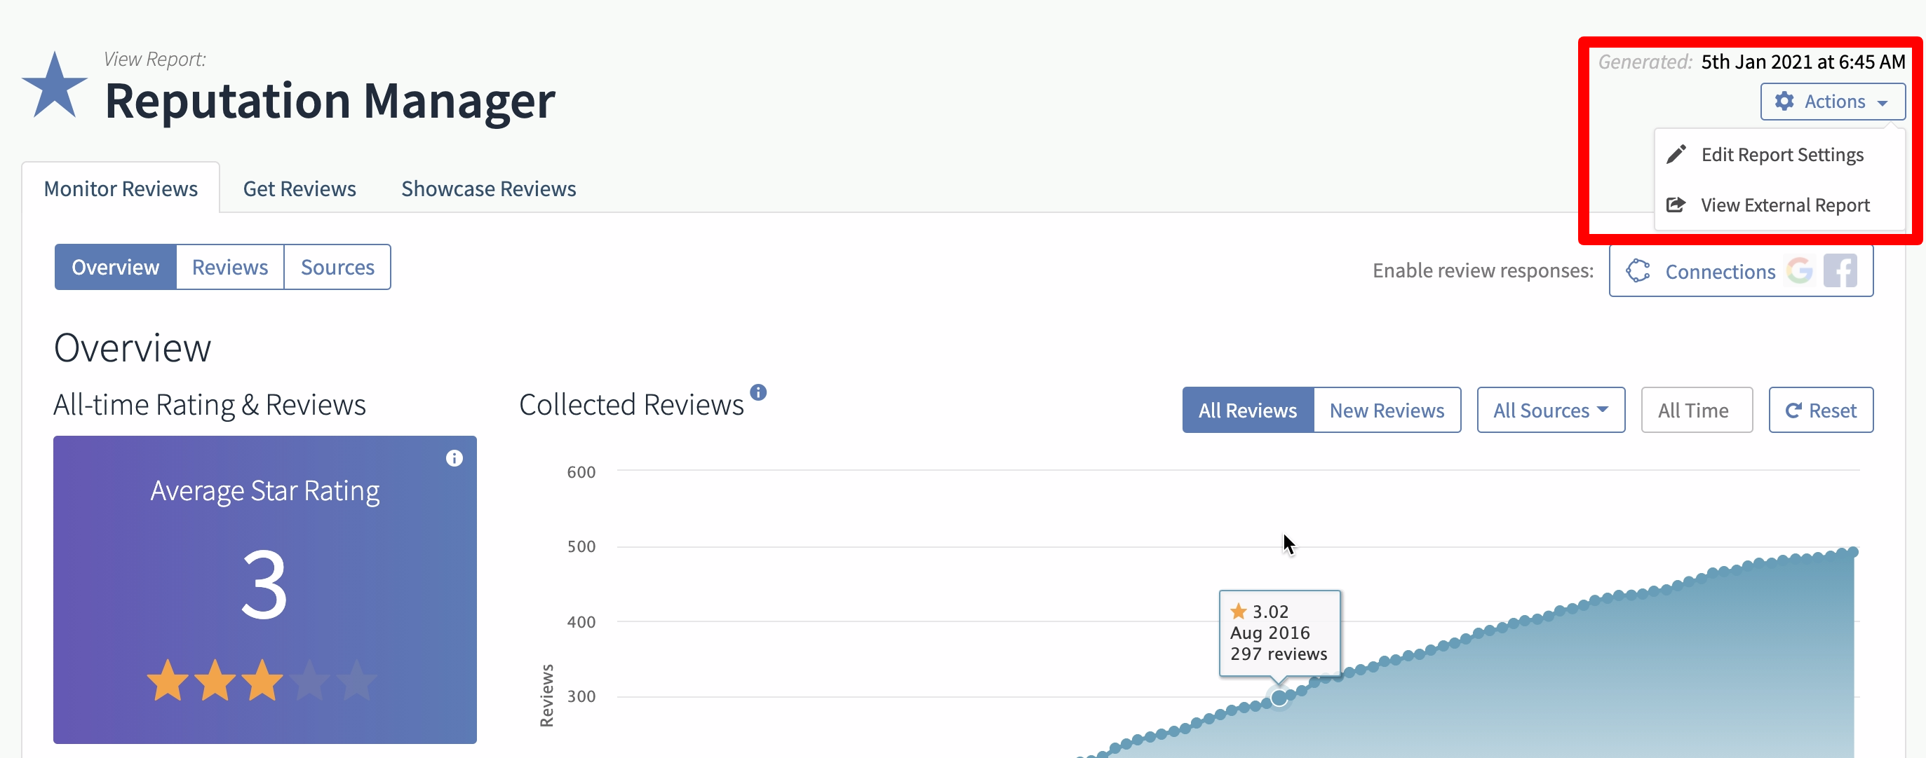1926x758 pixels.
Task: Click the pencil icon beside Edit Report Settings
Action: pyautogui.click(x=1676, y=154)
